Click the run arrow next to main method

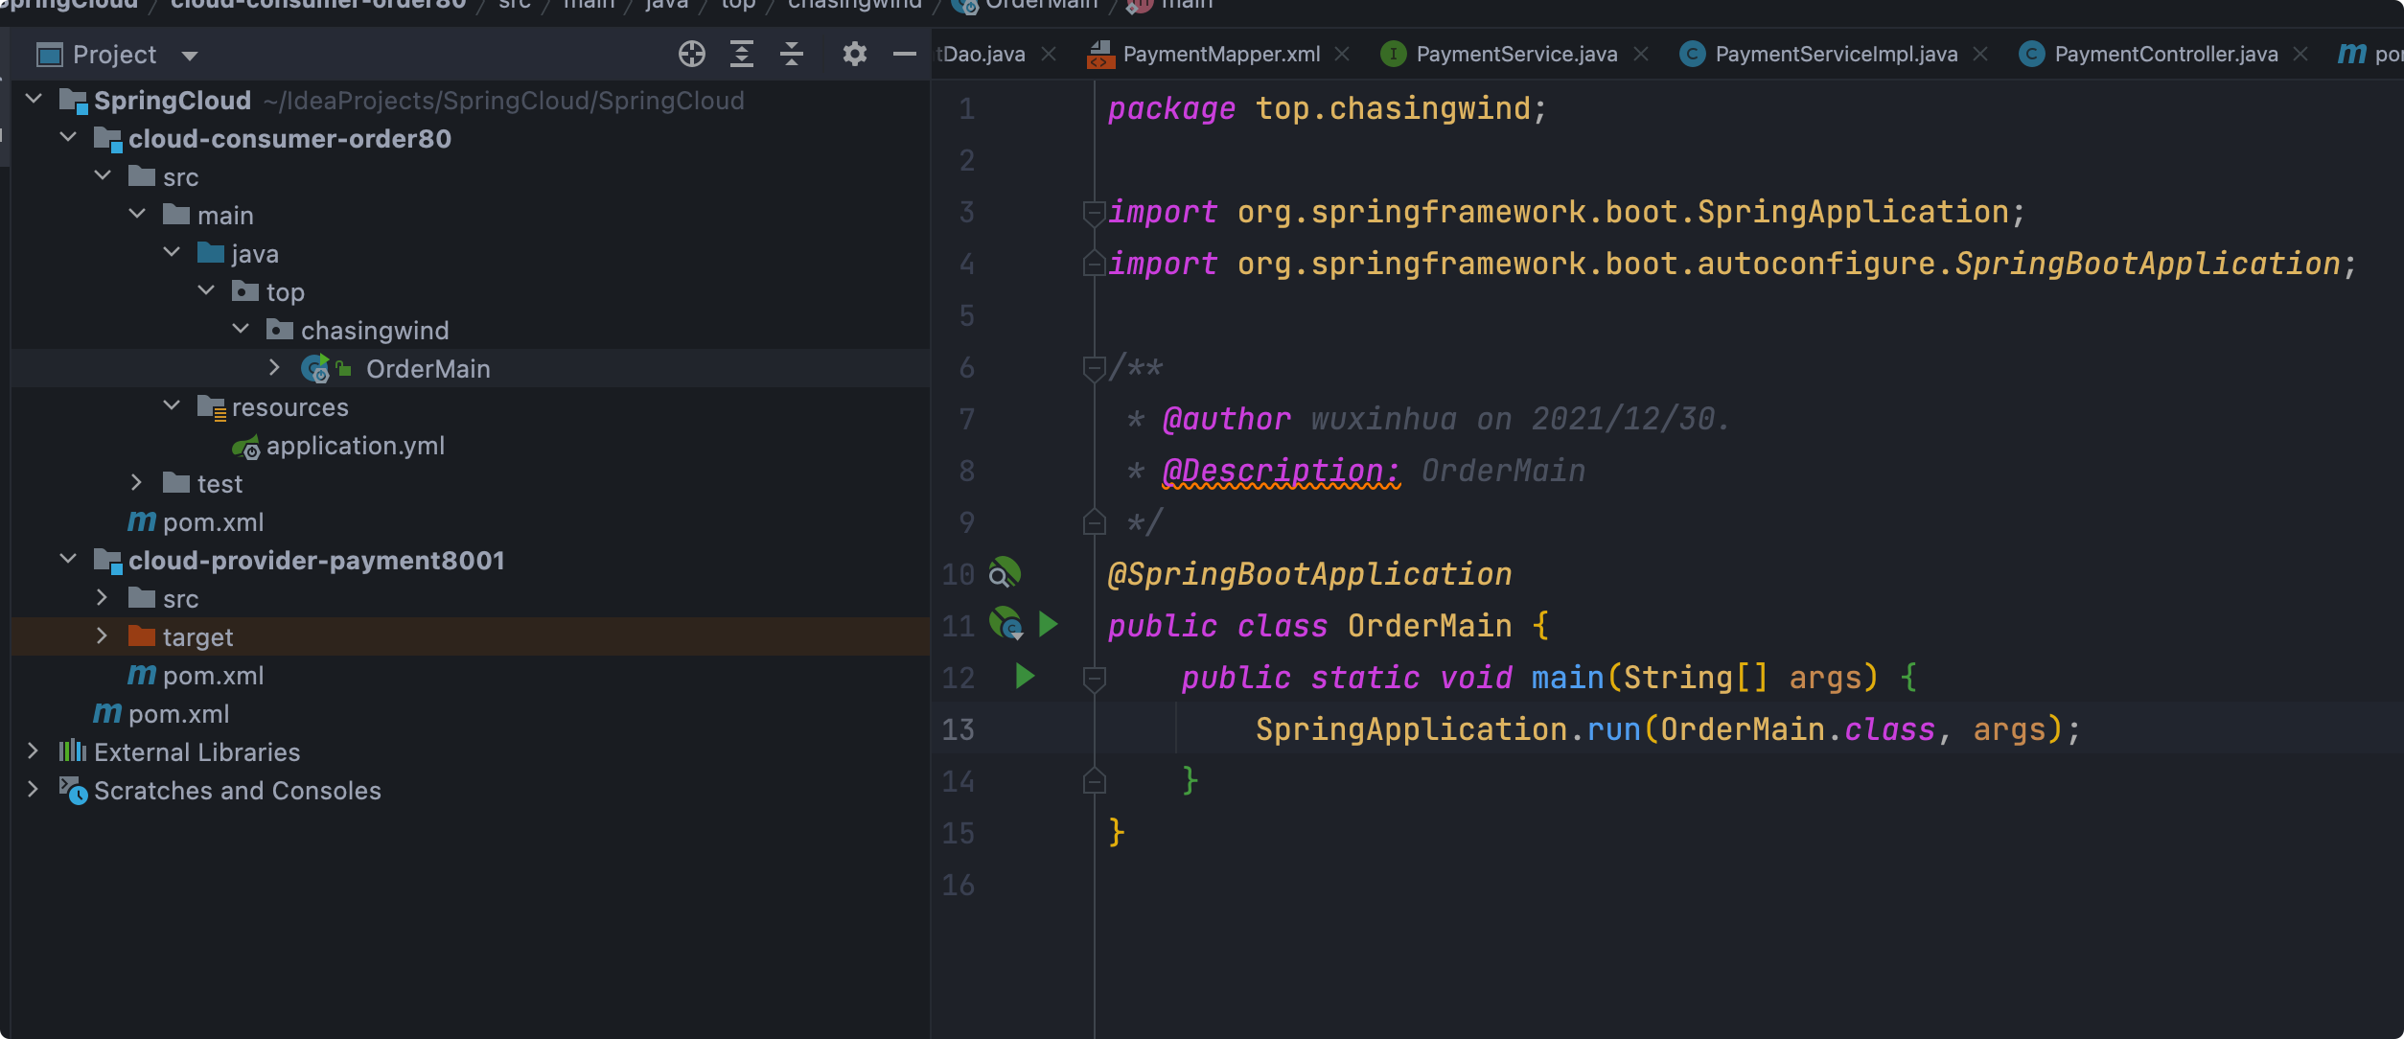pos(1025,677)
